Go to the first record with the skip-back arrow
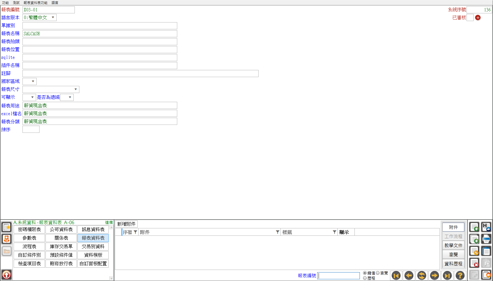Screen dimensions: 493x281 click(396, 275)
